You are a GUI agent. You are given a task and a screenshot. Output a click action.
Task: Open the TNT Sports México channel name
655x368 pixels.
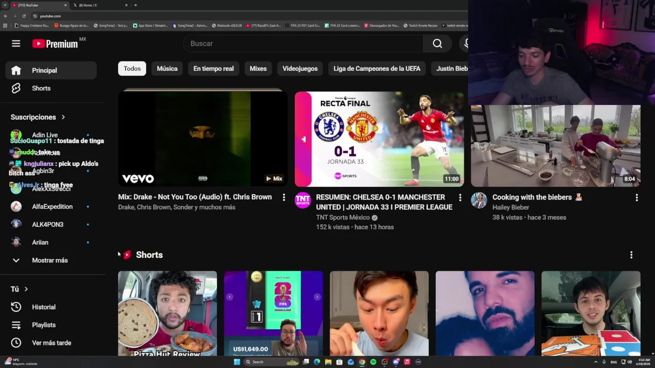(x=343, y=217)
